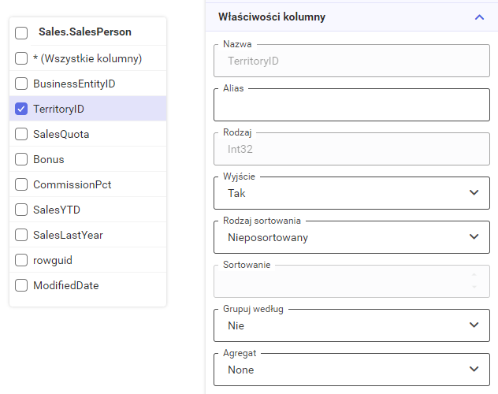Click the Sortowanie stepper up arrow
This screenshot has width=498, height=394.
coord(474,275)
